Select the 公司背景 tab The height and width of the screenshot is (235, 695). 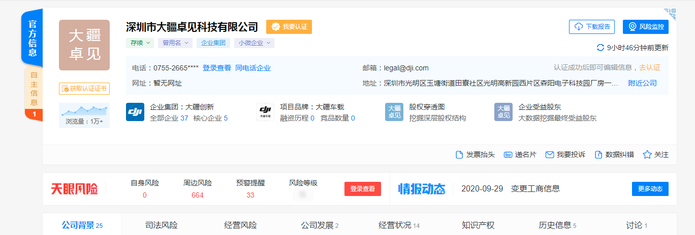[82, 225]
